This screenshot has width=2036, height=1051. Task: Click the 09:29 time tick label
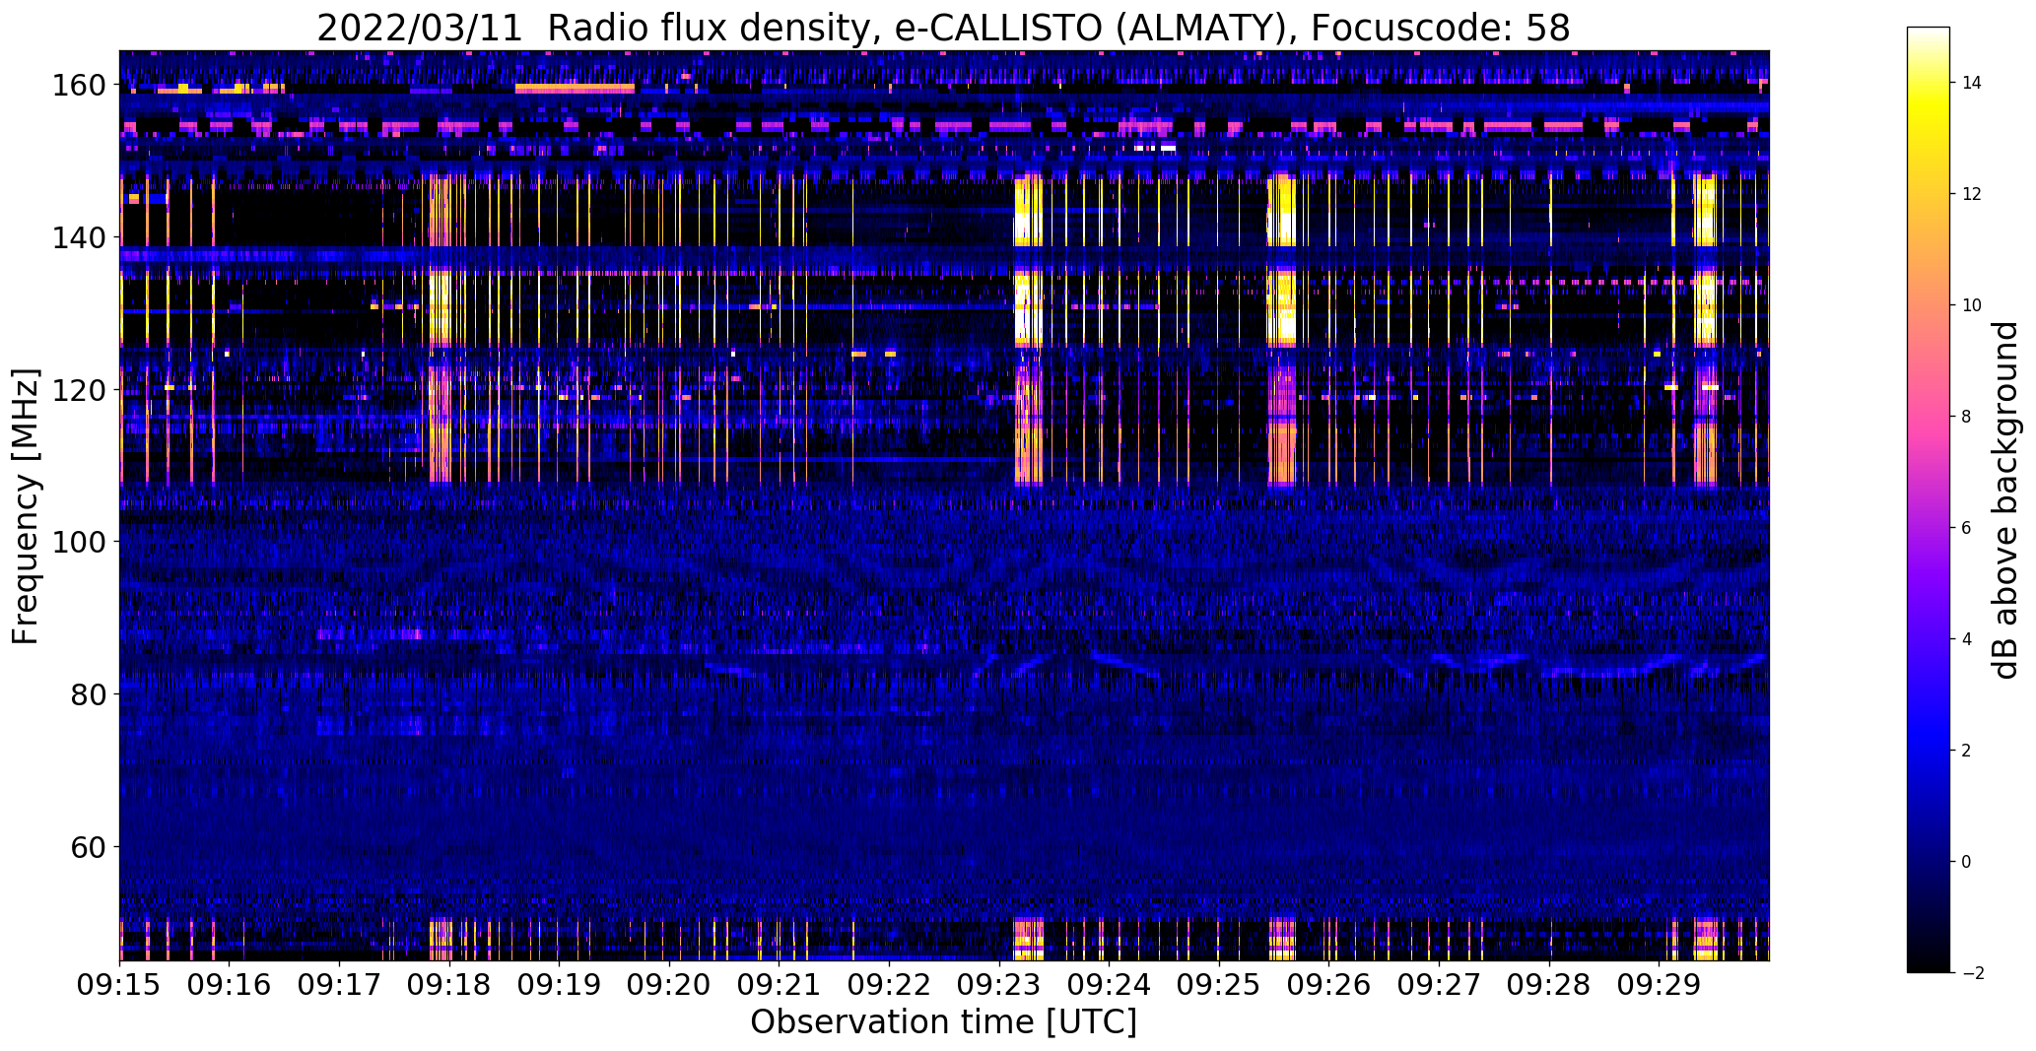pos(1659,985)
